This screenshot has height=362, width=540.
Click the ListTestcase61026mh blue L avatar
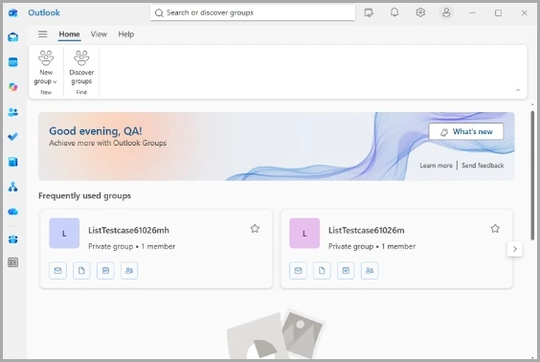64,233
